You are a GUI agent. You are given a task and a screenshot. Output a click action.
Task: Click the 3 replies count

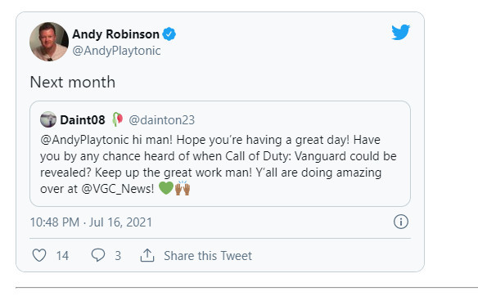tap(118, 256)
